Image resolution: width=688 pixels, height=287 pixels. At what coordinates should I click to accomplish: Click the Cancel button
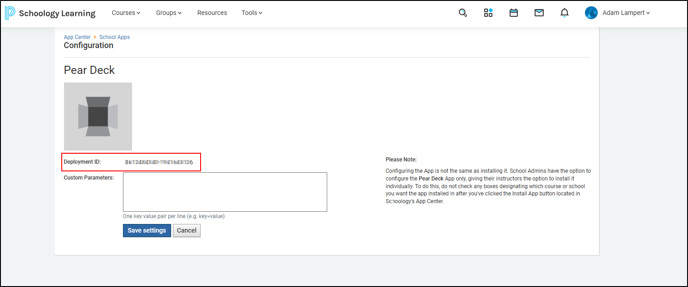[187, 230]
